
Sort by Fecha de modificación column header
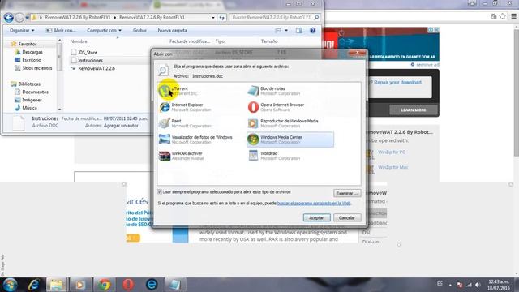[x=190, y=41]
